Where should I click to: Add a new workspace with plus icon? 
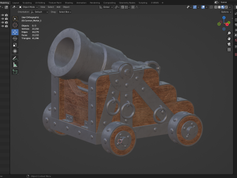pos(162,2)
